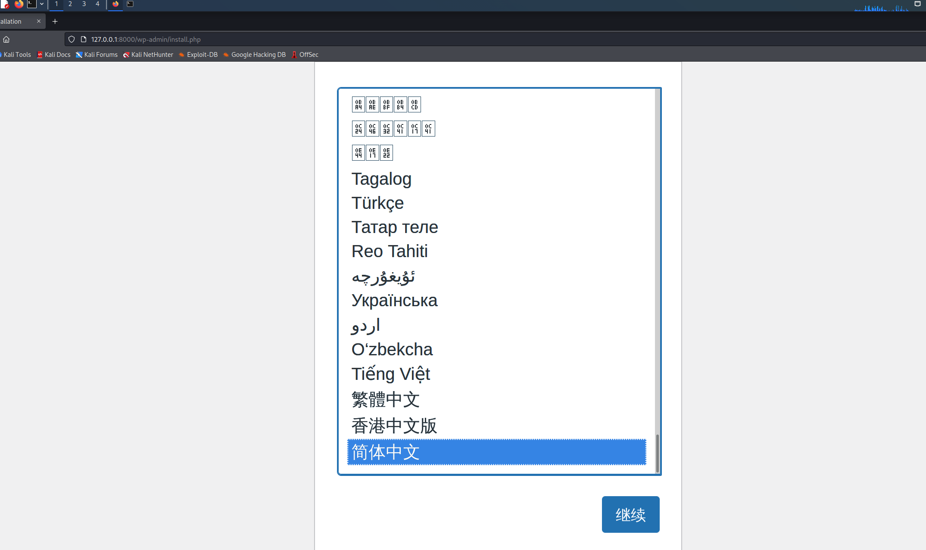
Task: Close the installation browser tab
Action: (39, 21)
